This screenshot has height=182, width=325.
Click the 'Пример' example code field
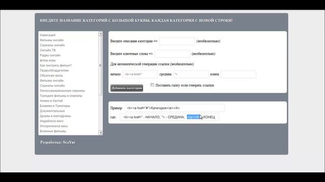(x=175, y=108)
